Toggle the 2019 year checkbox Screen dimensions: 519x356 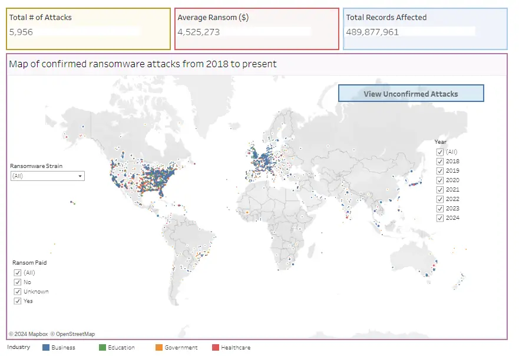coord(440,170)
